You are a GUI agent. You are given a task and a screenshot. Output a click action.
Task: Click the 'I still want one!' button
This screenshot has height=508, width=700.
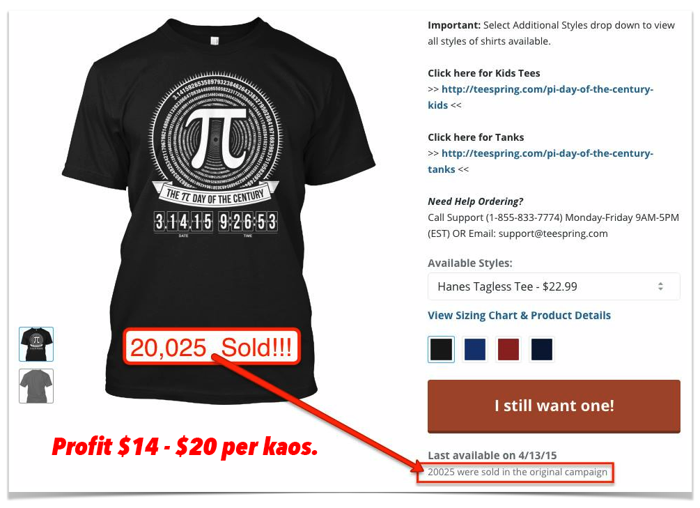pyautogui.click(x=554, y=406)
